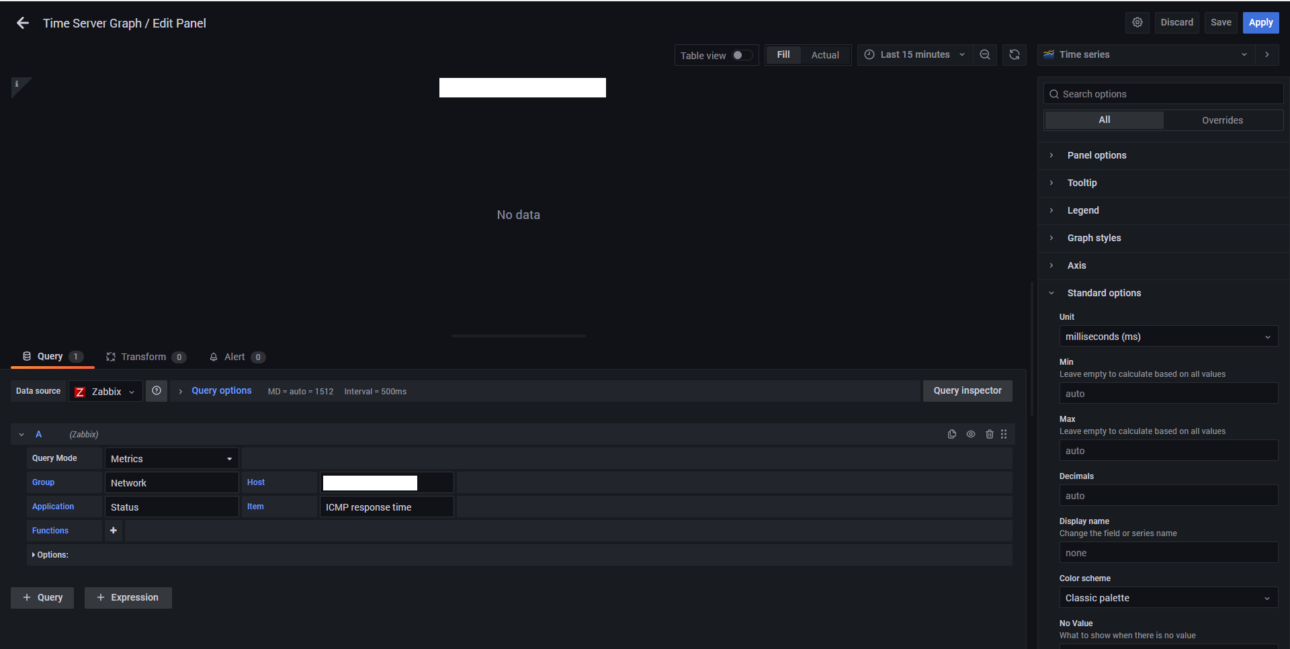Click the Discard button
This screenshot has width=1290, height=649.
coord(1177,22)
